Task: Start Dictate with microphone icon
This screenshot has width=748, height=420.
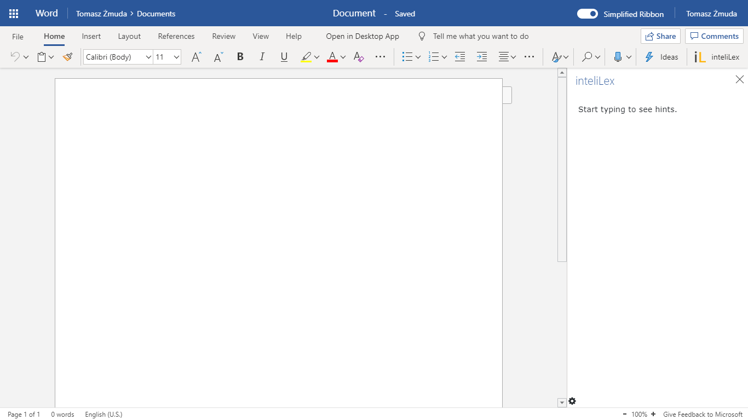Action: [618, 57]
